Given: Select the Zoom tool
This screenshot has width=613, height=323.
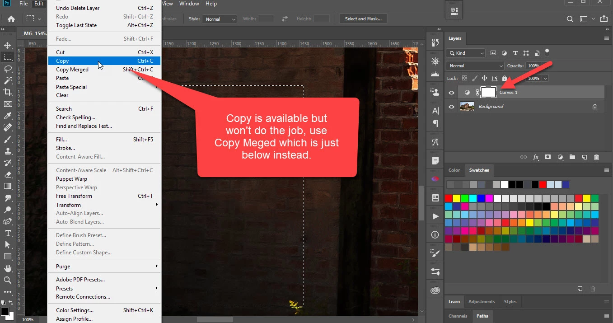Looking at the screenshot, I should point(8,280).
